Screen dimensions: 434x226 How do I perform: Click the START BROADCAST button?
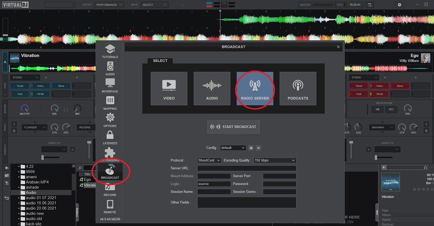[x=233, y=127]
